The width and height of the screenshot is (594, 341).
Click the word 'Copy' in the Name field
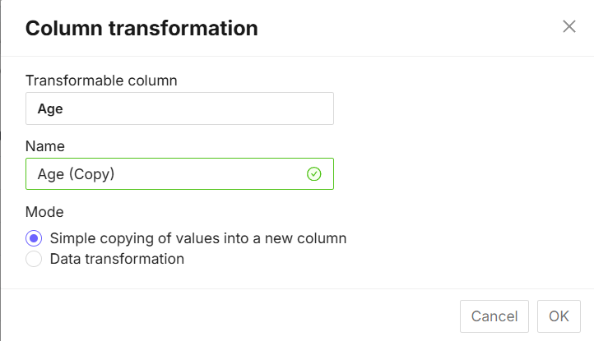click(x=90, y=174)
